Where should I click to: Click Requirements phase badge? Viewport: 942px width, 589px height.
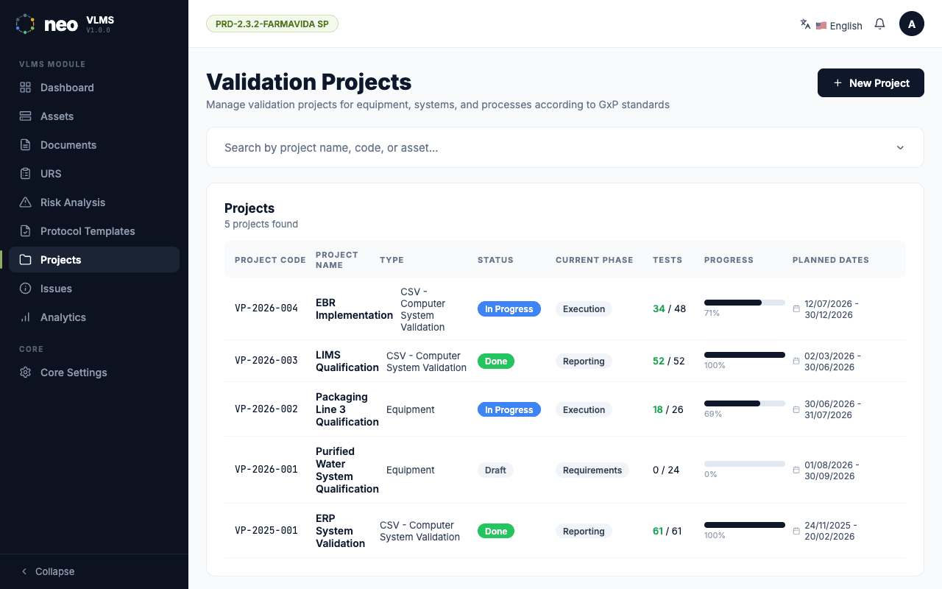[x=592, y=470]
